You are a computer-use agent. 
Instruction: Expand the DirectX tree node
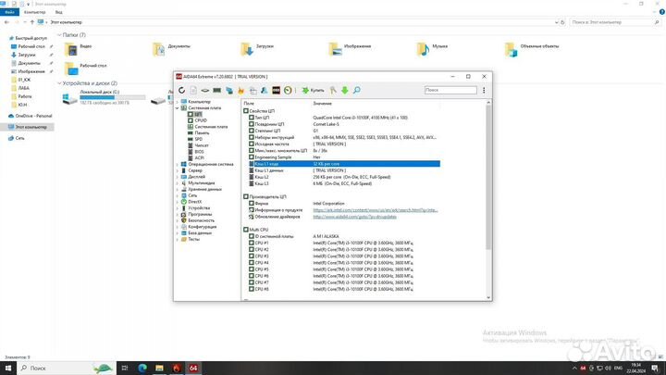pos(177,202)
